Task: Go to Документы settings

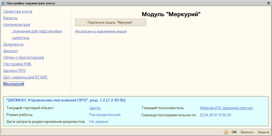Action: tap(13, 44)
